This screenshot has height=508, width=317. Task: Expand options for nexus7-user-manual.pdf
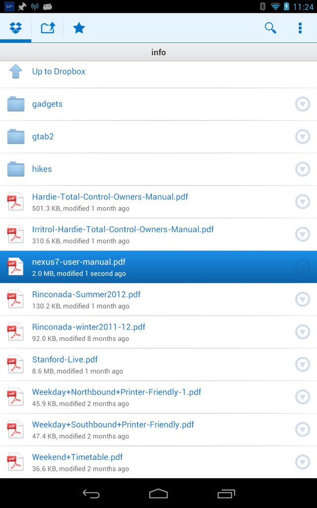click(x=303, y=266)
